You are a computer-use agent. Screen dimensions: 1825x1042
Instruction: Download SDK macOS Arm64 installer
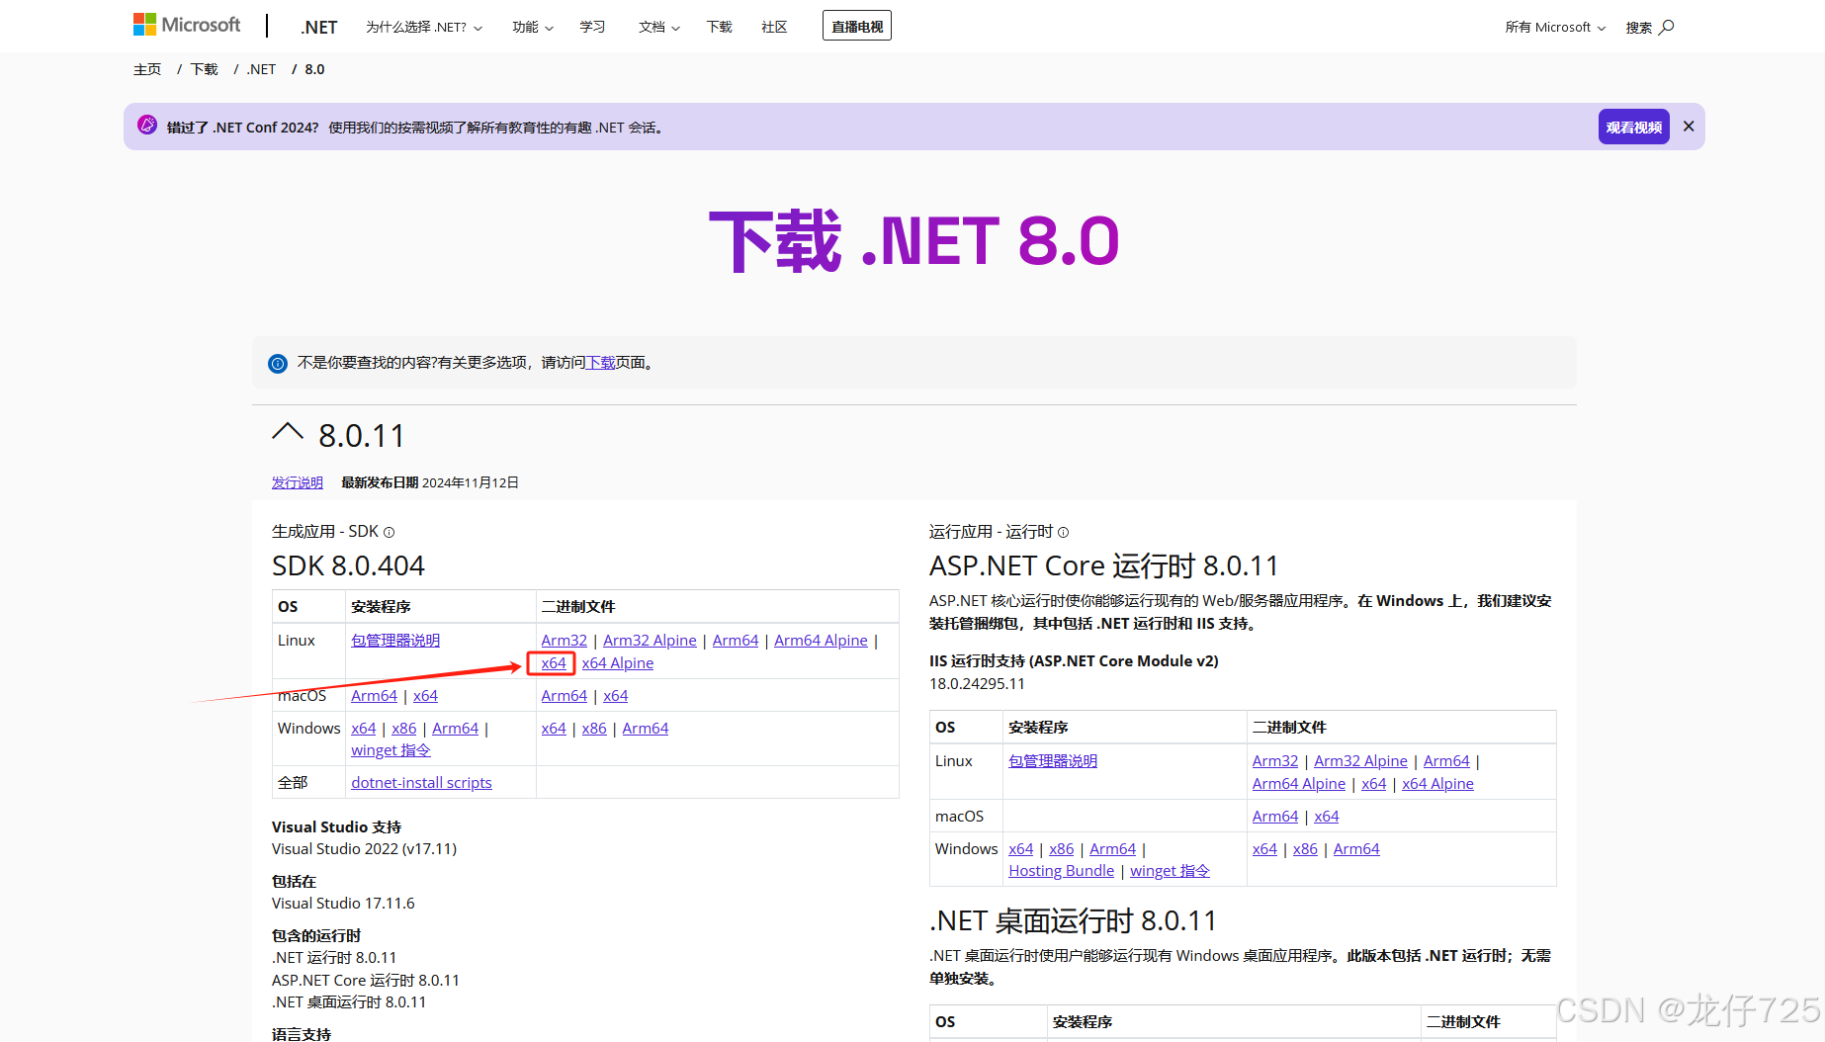374,696
